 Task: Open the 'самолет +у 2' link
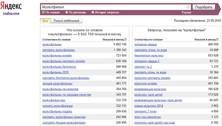[143, 67]
